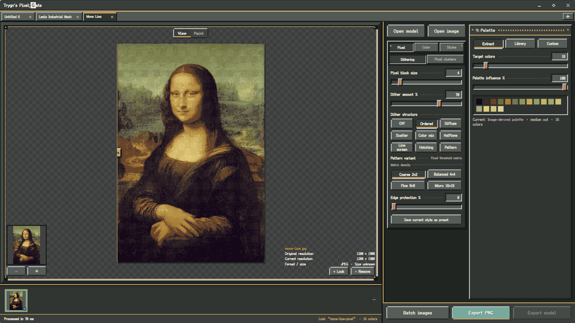Select Ordered dither structure

(x=426, y=124)
